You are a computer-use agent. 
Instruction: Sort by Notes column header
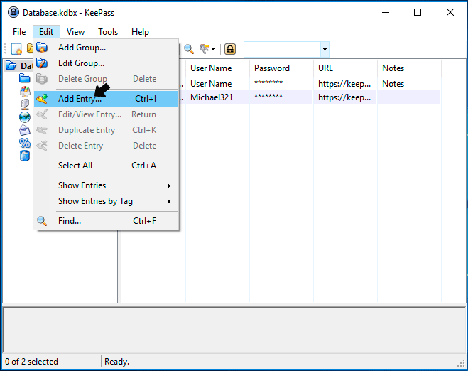[x=409, y=68]
